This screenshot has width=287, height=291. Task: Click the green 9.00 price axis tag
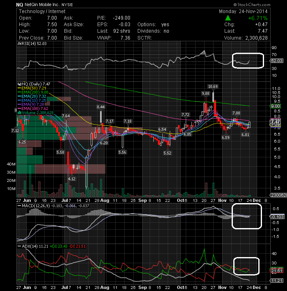[276, 106]
